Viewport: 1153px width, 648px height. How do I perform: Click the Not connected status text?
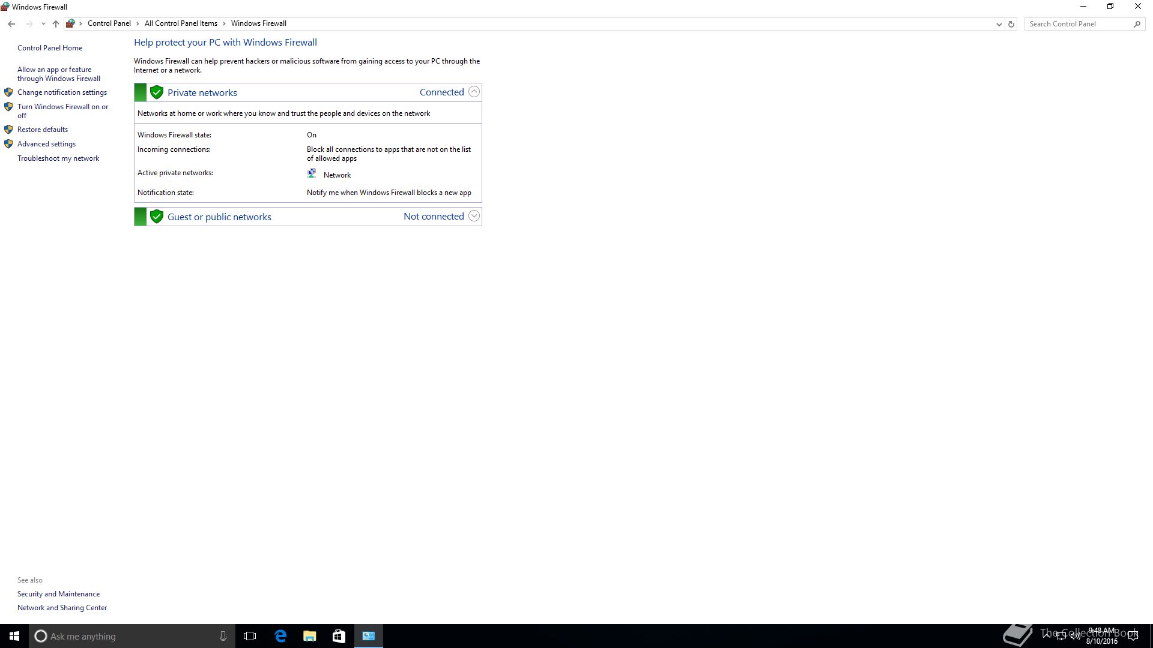pos(434,216)
